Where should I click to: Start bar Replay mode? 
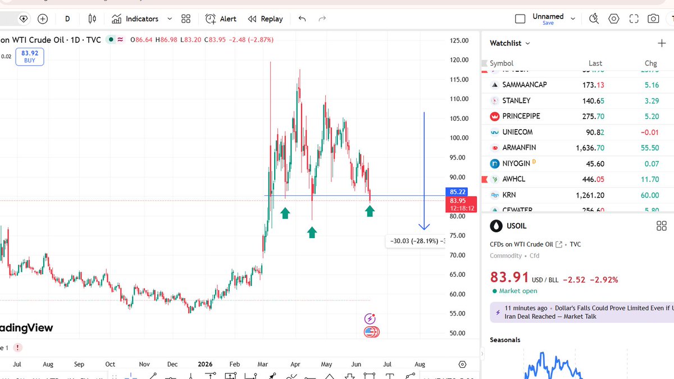coord(266,19)
